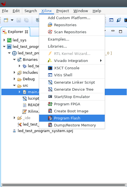The width and height of the screenshot is (127, 187).
Task: Open the New dropdown arrow in toolbar
Action: click(12, 20)
